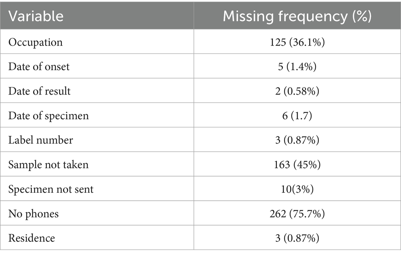The height and width of the screenshot is (257, 401).
Task: Click the 2 (0.58%) value
Action: click(297, 91)
